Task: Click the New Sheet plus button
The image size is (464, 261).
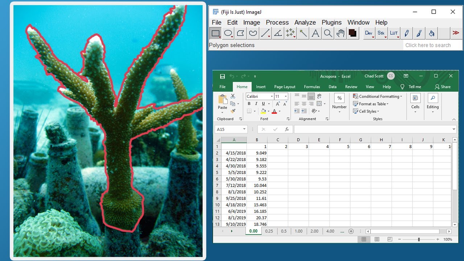Action: [x=351, y=231]
